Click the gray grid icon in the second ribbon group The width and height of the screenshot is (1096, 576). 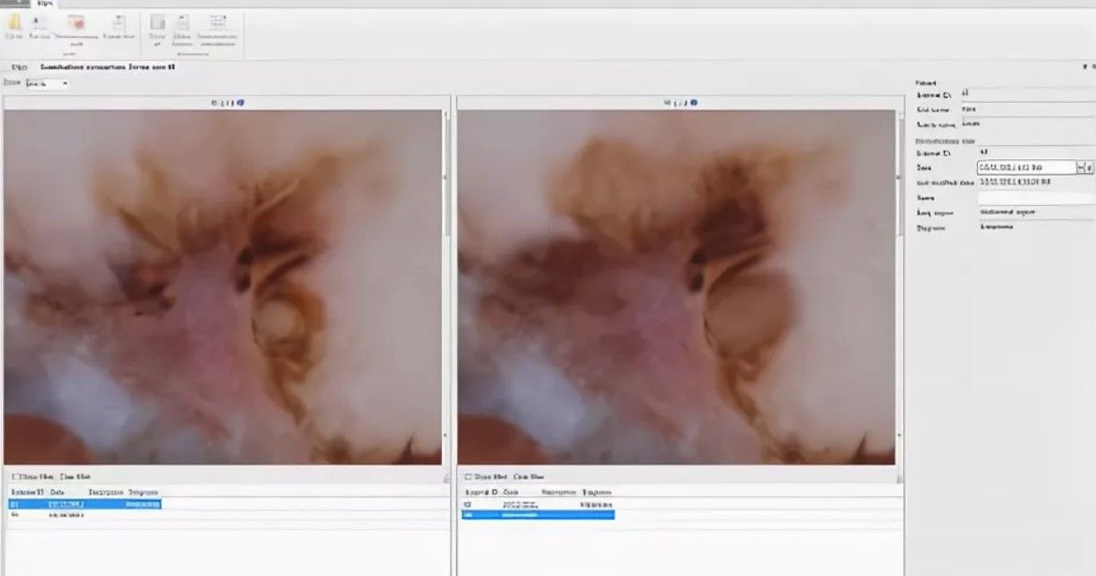tap(157, 23)
